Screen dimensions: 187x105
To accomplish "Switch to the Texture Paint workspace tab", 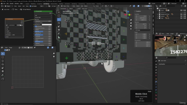I will point(54,4).
